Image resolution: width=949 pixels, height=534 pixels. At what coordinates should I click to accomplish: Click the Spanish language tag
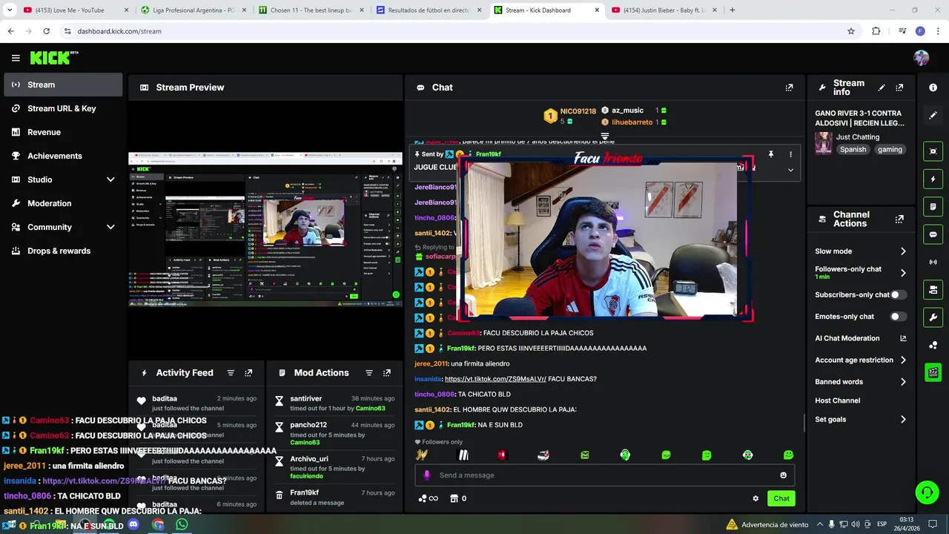[853, 149]
